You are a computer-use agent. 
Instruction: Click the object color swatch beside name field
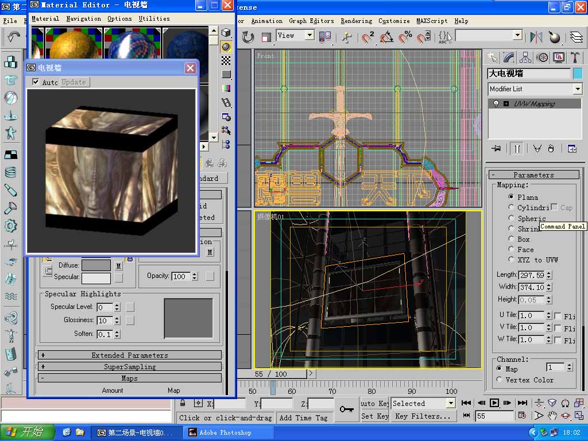(x=578, y=73)
